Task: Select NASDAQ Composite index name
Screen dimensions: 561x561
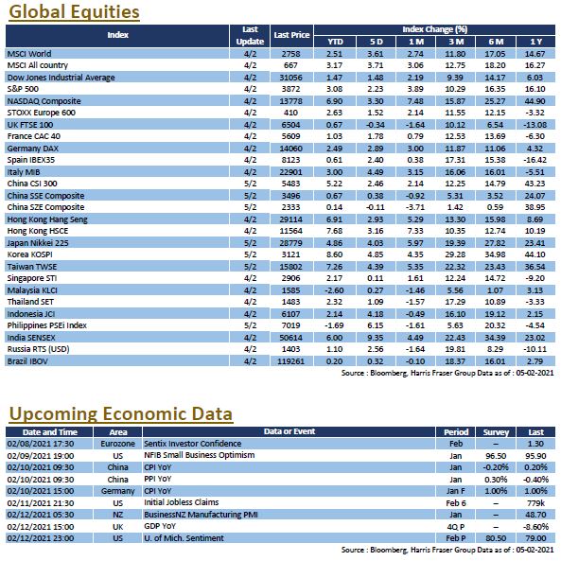Action: point(44,101)
